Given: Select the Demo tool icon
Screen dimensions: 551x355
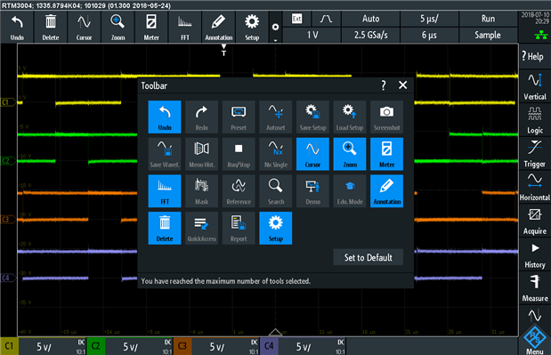Looking at the screenshot, I should tap(312, 191).
